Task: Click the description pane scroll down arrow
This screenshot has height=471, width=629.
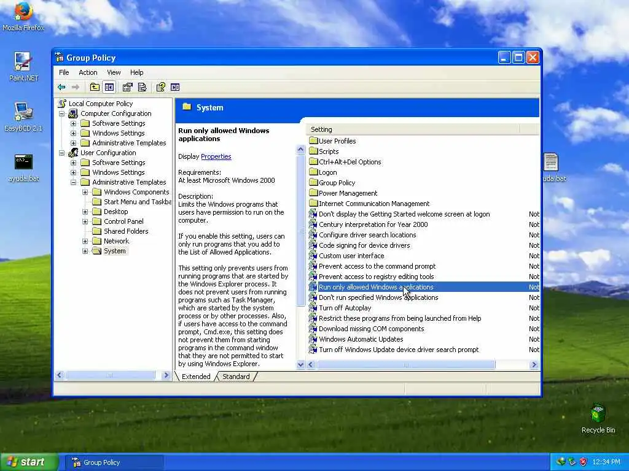Action: [300, 364]
